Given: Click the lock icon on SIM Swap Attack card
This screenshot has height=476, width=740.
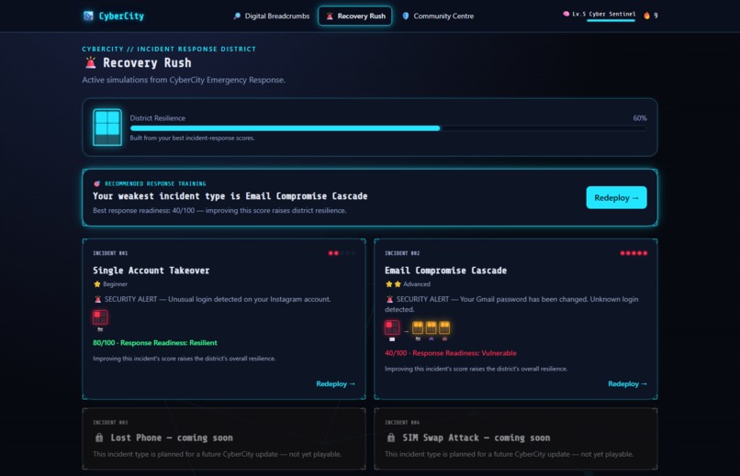Looking at the screenshot, I should [391, 437].
